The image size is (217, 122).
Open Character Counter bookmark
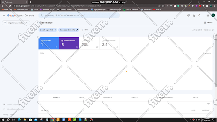[x=65, y=10]
